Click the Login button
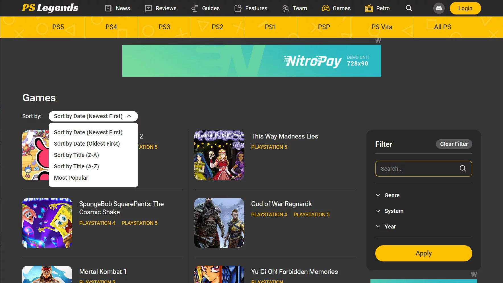This screenshot has width=503, height=283. pyautogui.click(x=465, y=8)
